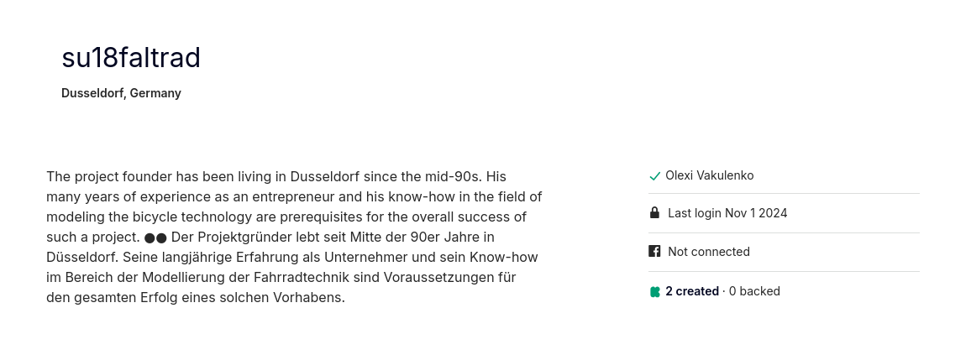Click the "Not connected" Facebook status
Image resolution: width=971 pixels, height=355 pixels.
click(x=708, y=252)
